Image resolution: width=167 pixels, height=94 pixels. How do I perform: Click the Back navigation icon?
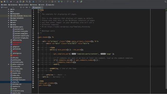(33, 2)
